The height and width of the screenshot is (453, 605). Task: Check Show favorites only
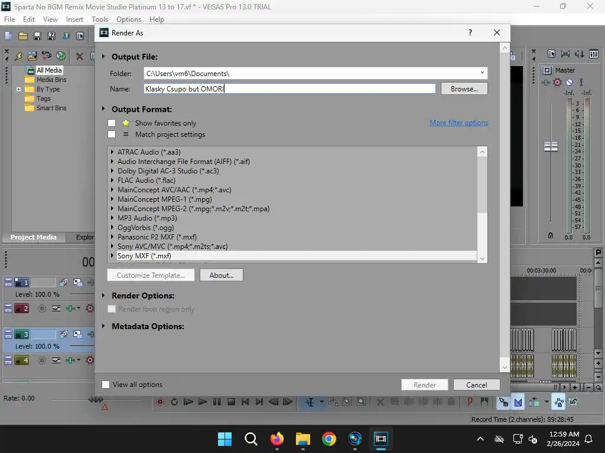coord(112,123)
